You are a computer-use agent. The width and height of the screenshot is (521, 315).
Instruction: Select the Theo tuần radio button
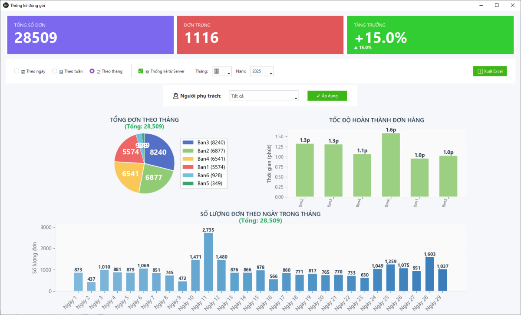(x=54, y=71)
